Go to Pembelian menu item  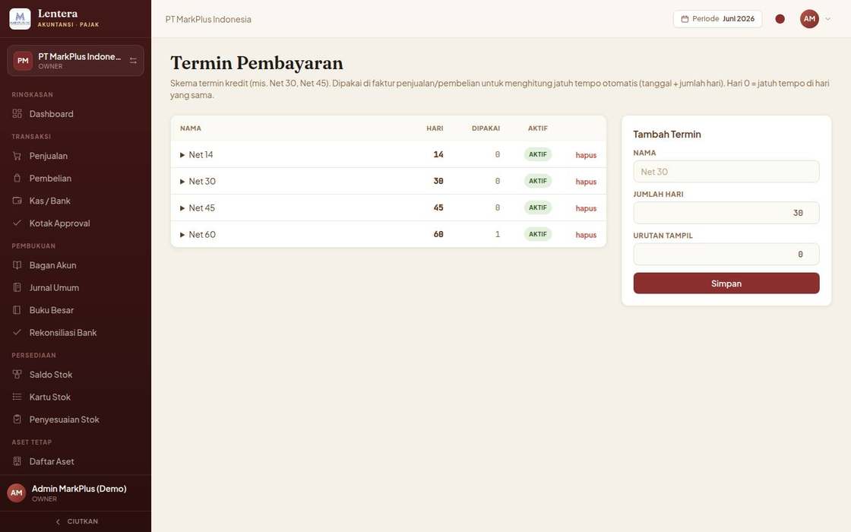pyautogui.click(x=75, y=178)
